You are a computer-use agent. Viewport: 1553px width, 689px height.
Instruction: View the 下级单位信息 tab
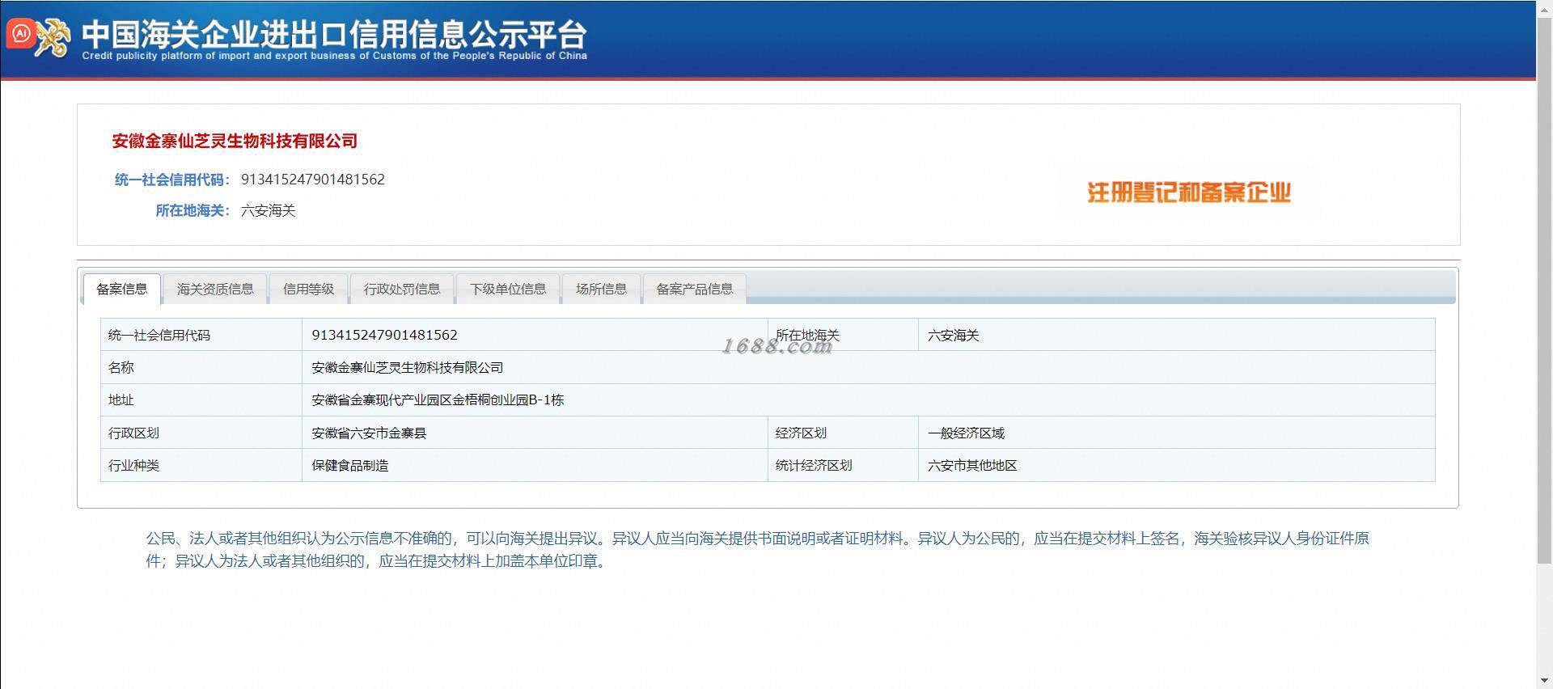(x=508, y=289)
